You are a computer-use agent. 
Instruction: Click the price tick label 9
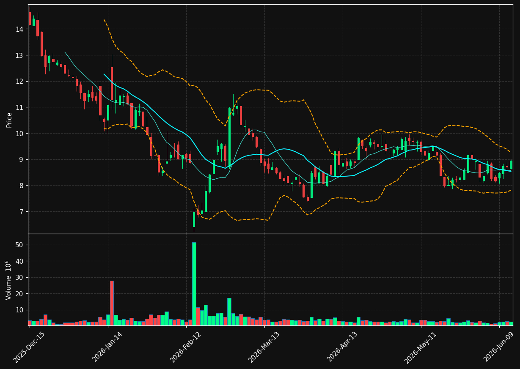point(22,159)
